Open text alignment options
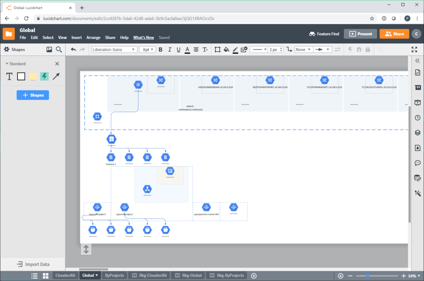This screenshot has height=281, width=424. (x=196, y=50)
